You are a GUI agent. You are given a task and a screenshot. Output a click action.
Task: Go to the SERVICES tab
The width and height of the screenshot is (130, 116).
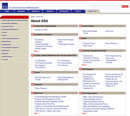click(50, 11)
